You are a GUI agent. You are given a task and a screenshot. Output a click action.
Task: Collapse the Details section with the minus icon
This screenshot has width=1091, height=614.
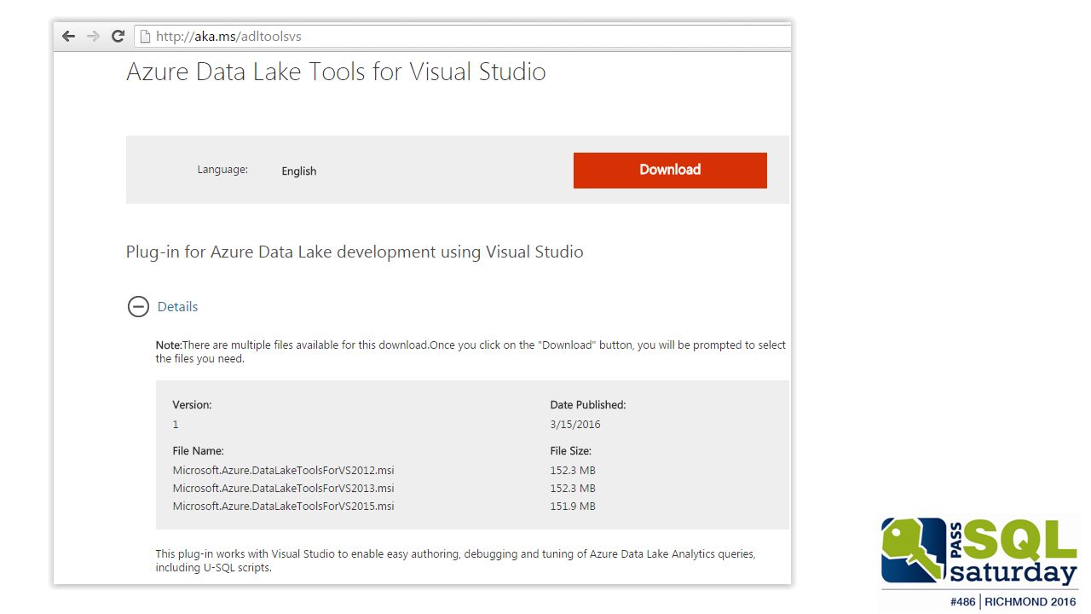click(138, 307)
